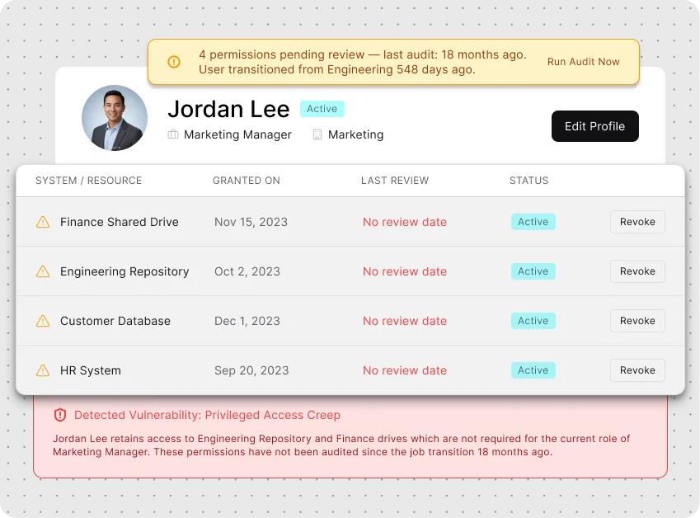Click the warning triangle beside Customer Database

pos(43,321)
